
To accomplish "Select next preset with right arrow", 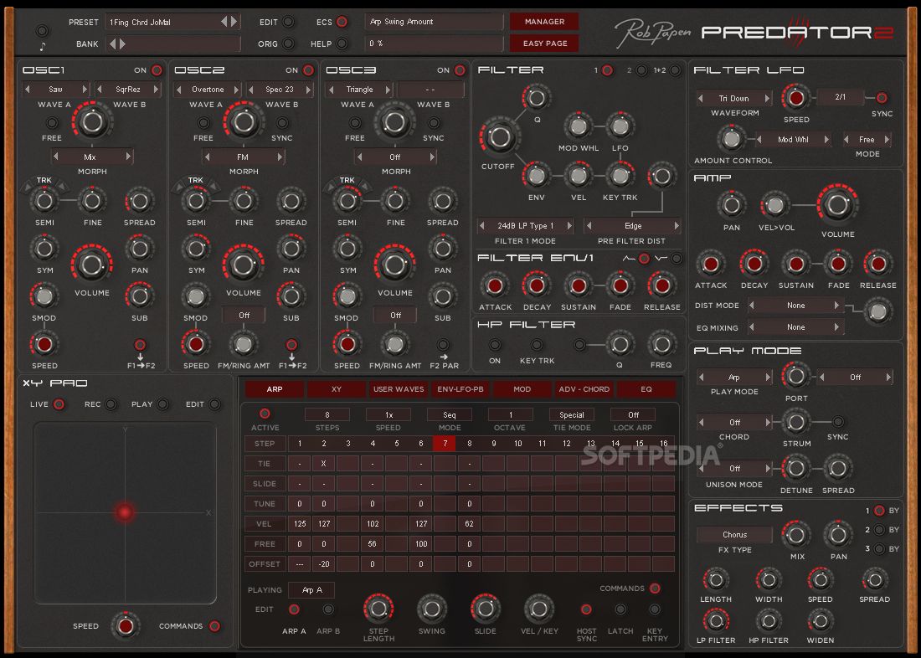I will click(234, 22).
